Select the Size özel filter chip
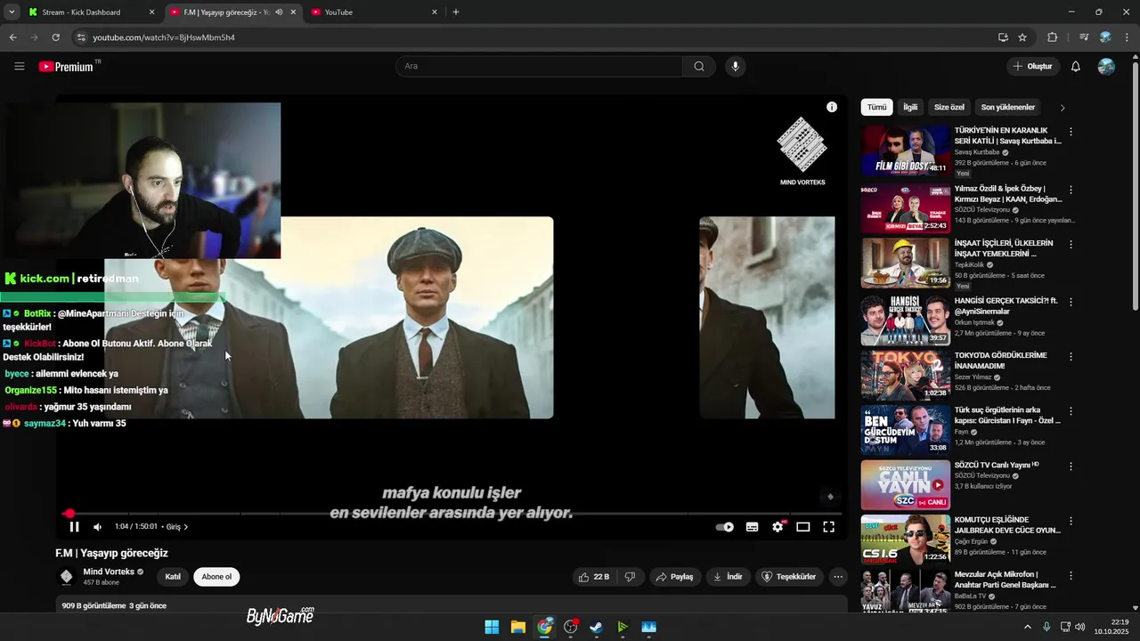The image size is (1140, 641). (949, 107)
